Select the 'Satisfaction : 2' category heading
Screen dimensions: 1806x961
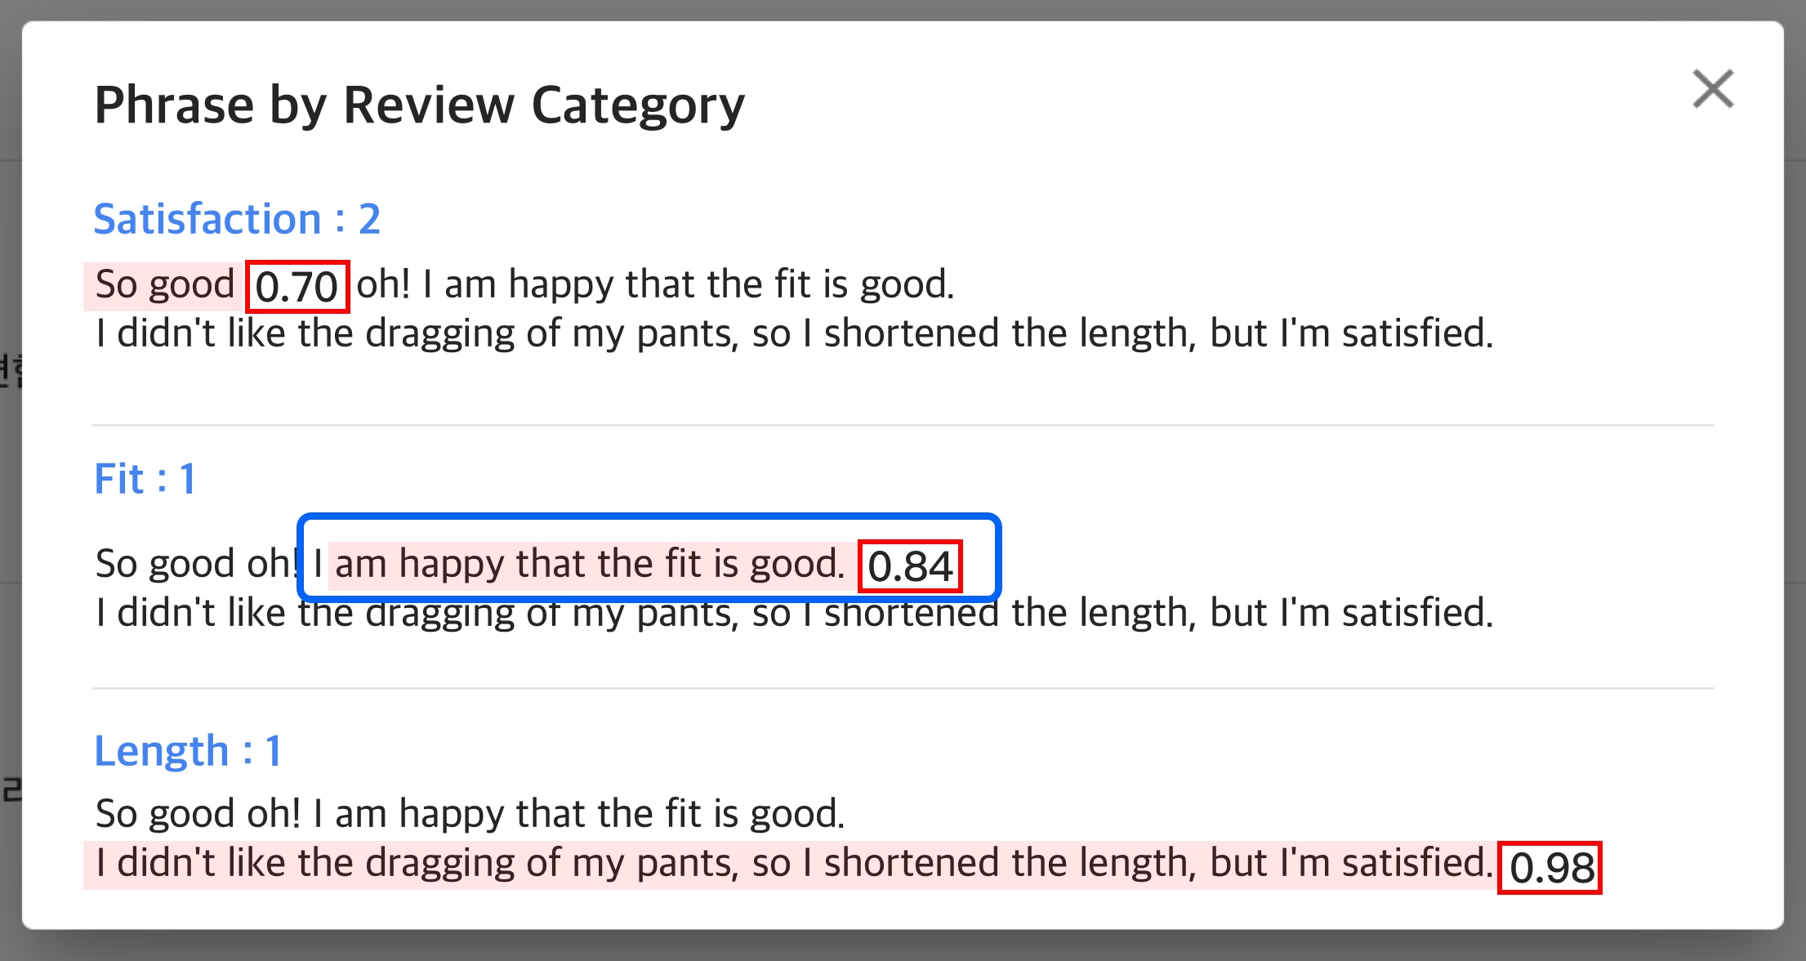[x=237, y=219]
